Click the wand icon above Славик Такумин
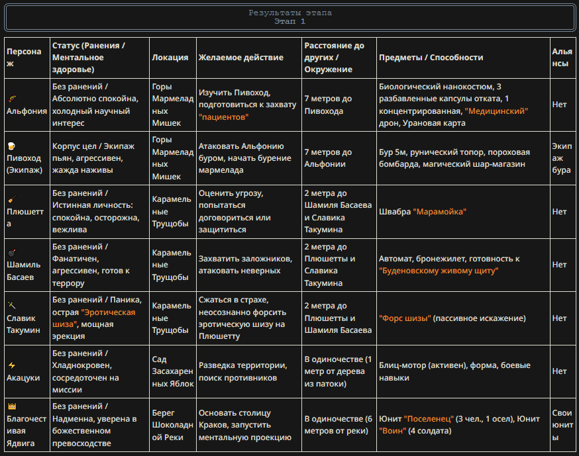Screen dimensions: 579x456 pos(11,305)
